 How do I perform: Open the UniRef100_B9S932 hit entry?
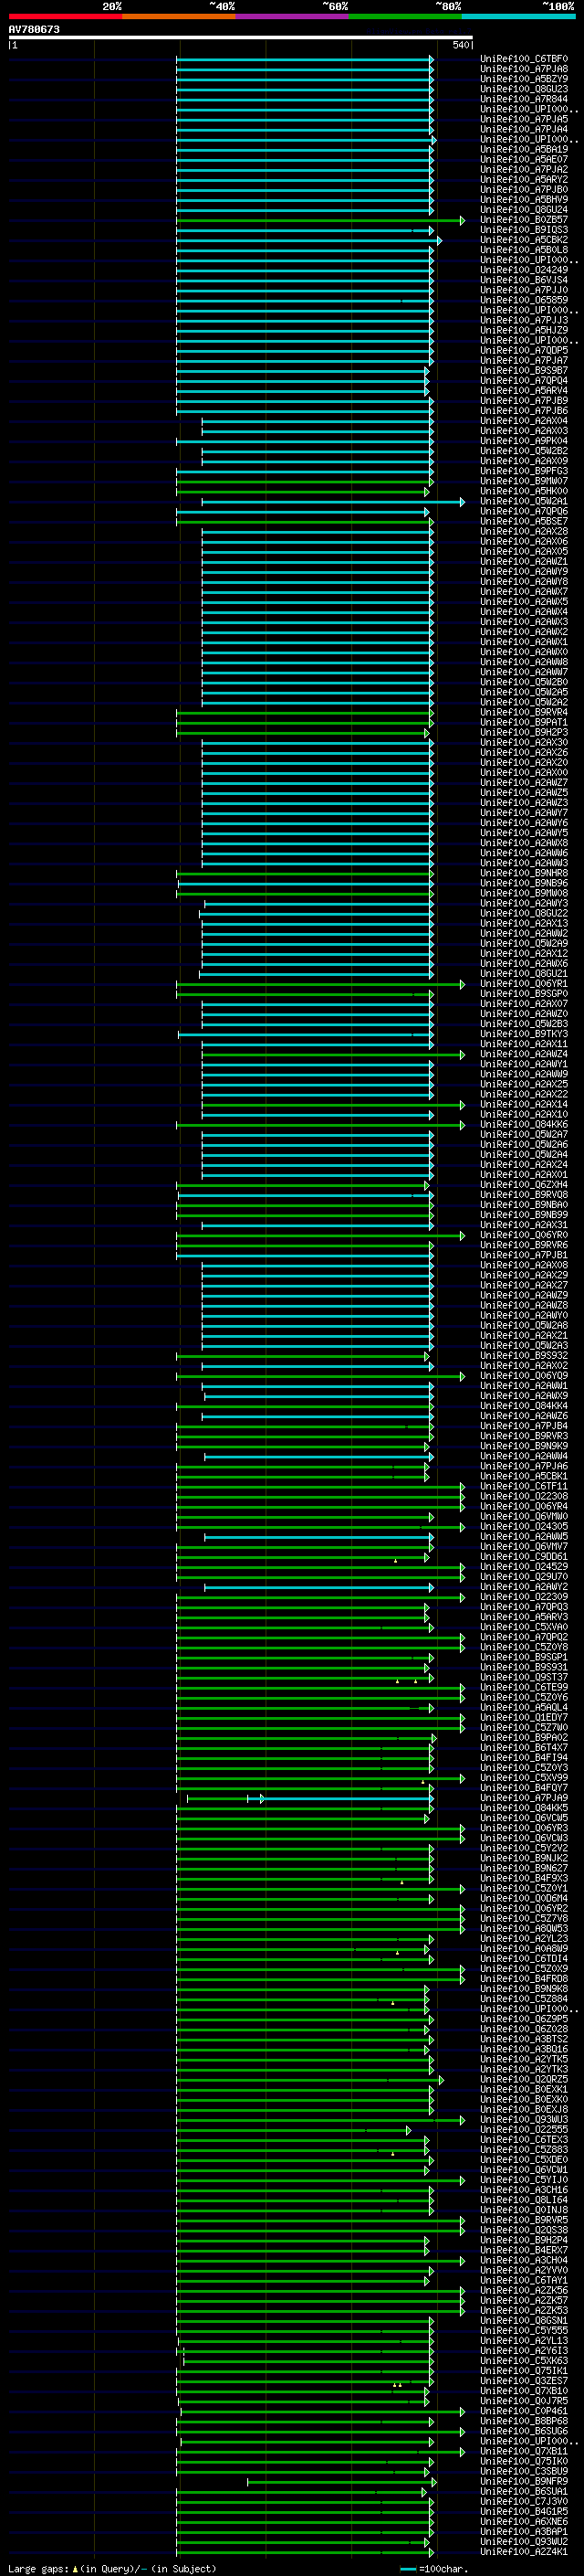pos(524,1356)
